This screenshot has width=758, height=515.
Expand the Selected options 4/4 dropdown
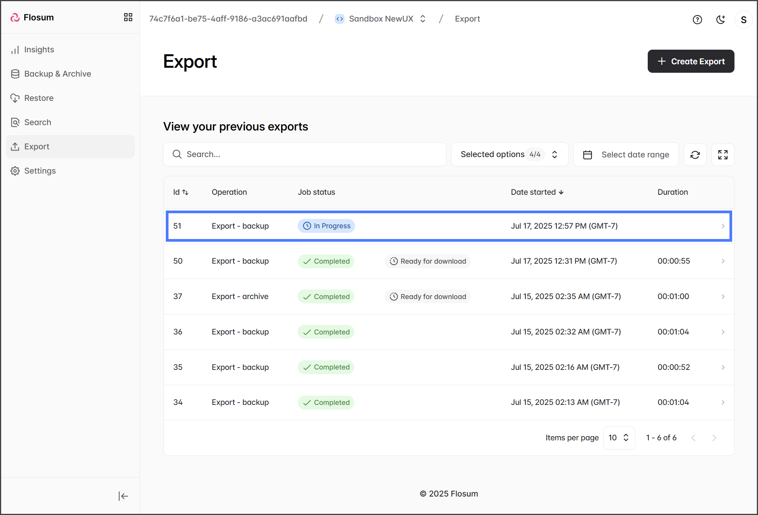(509, 155)
